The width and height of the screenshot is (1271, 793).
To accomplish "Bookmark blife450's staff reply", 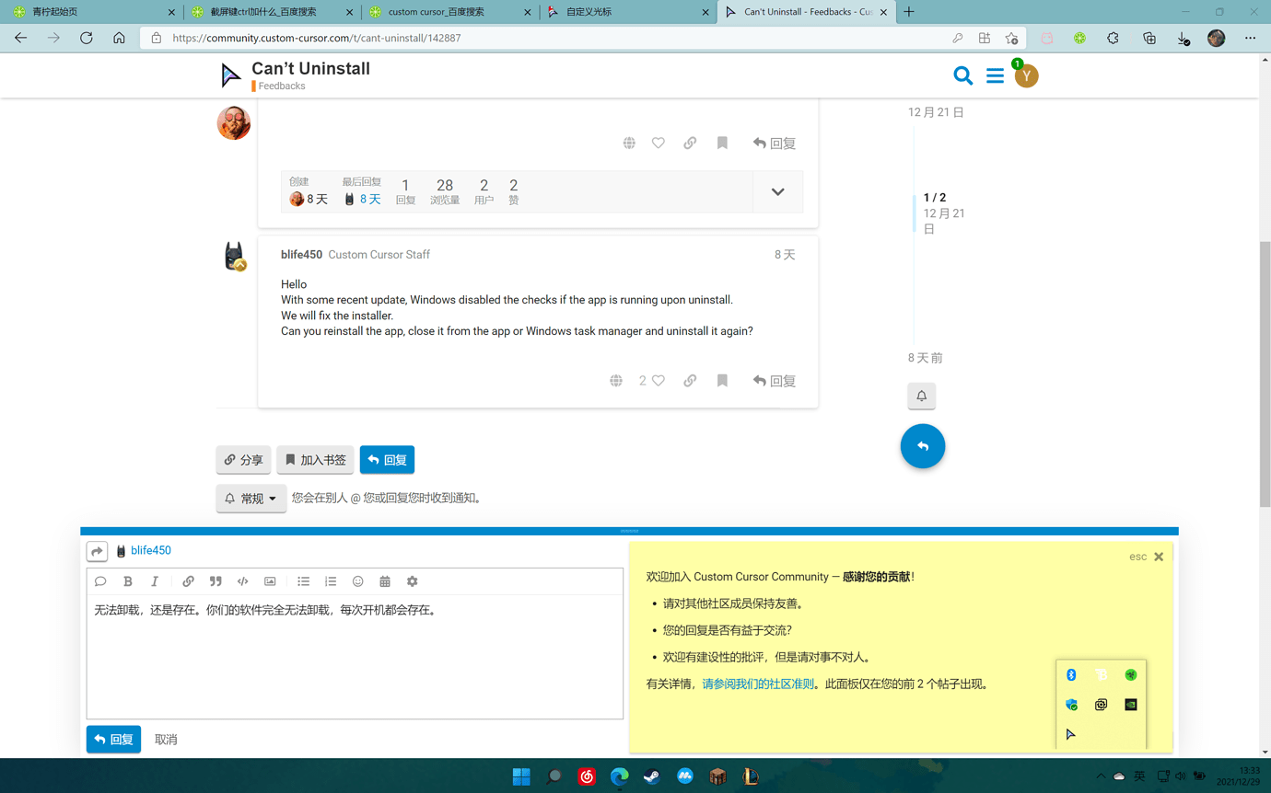I will point(722,380).
